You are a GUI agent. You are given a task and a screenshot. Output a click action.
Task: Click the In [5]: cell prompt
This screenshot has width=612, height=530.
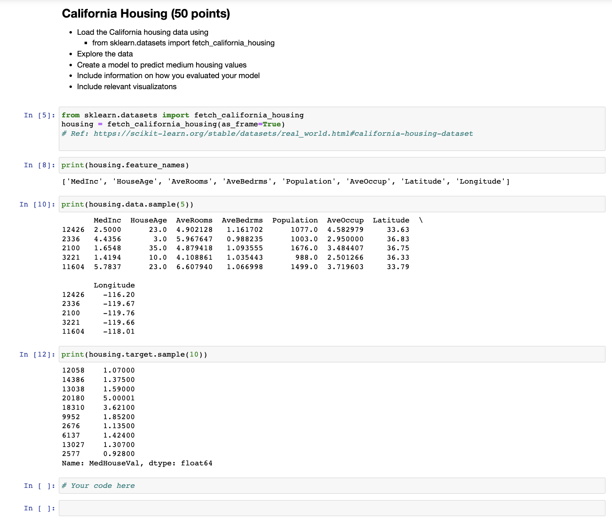[39, 115]
